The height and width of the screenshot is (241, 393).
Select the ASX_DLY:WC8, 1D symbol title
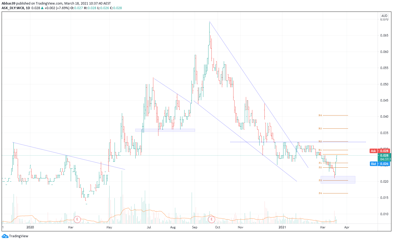click(16, 8)
